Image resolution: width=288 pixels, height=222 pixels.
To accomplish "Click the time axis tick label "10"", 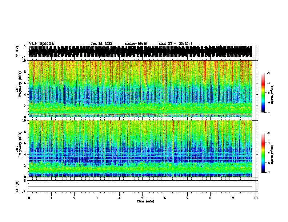I will [256, 198].
